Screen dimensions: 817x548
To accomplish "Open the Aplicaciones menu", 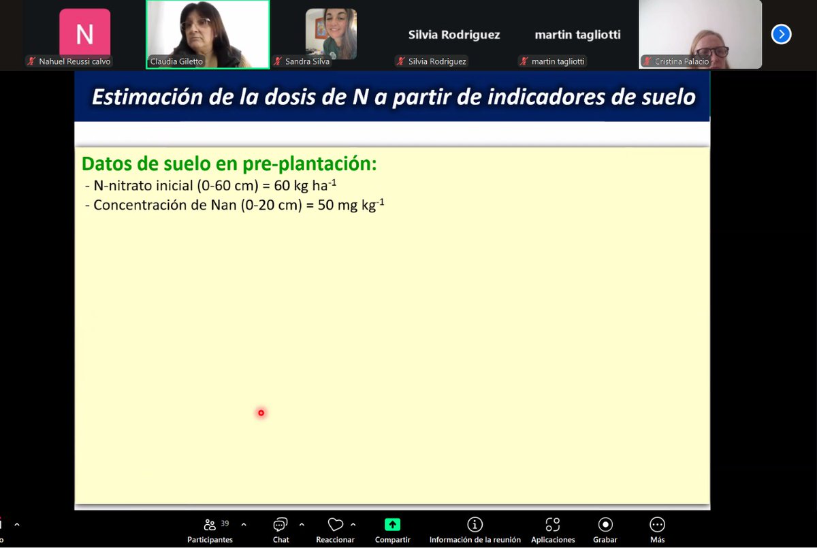I will (553, 531).
